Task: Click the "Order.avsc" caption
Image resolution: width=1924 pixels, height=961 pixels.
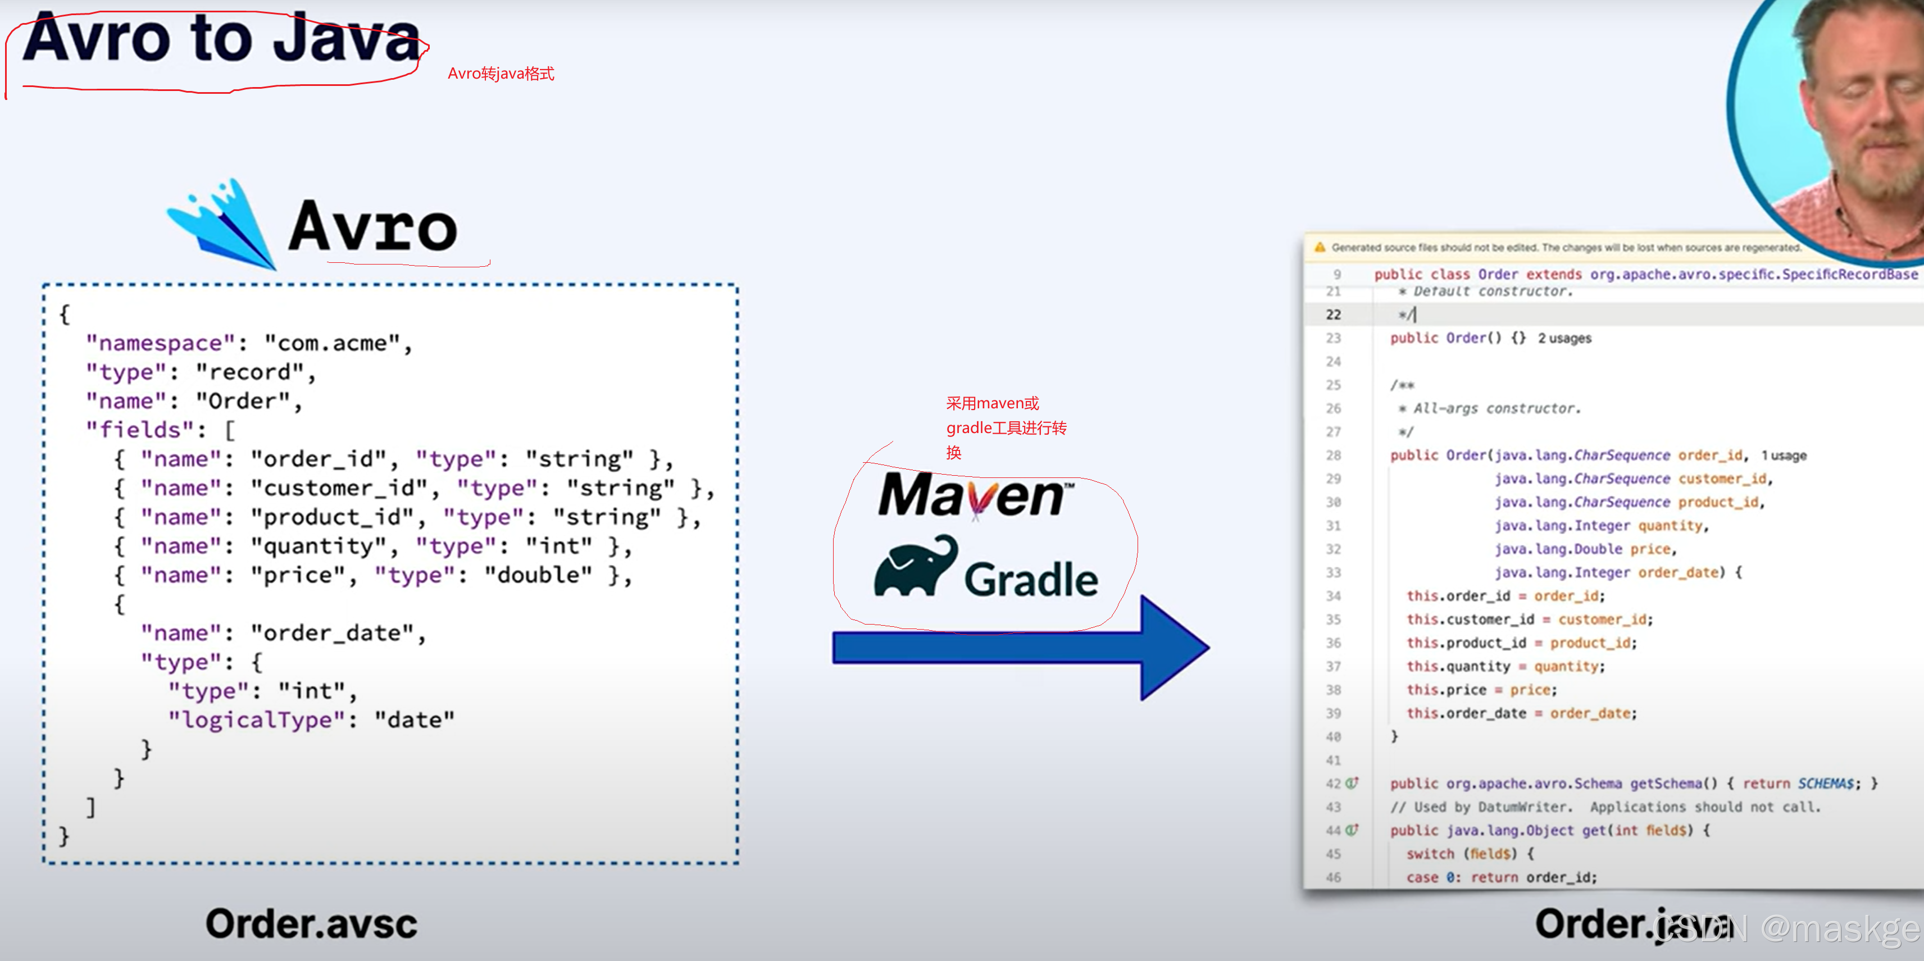Action: (311, 924)
